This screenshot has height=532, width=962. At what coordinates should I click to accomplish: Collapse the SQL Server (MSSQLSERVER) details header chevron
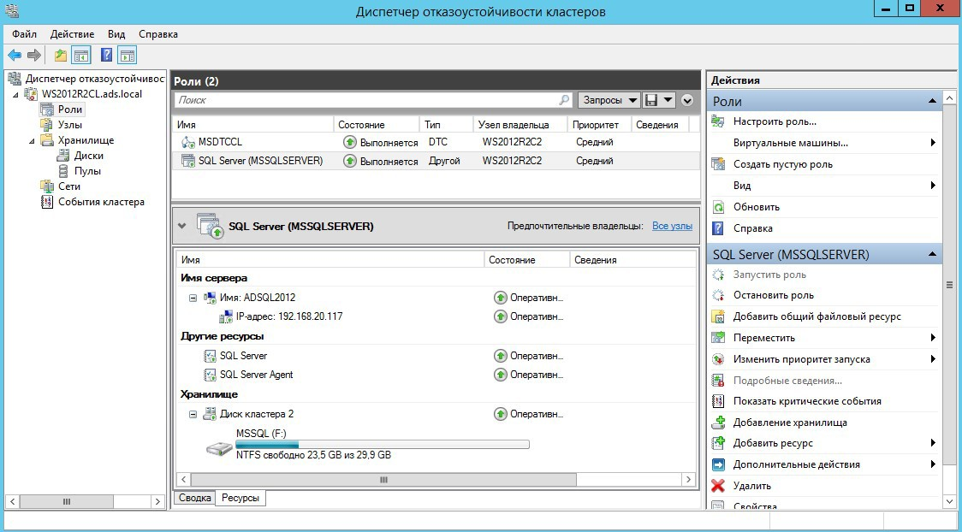(x=181, y=227)
